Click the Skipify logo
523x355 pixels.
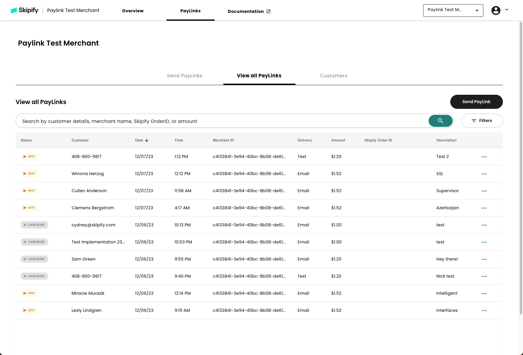click(x=24, y=10)
